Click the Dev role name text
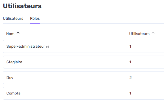Screen dimensions: 164x103 [10, 78]
